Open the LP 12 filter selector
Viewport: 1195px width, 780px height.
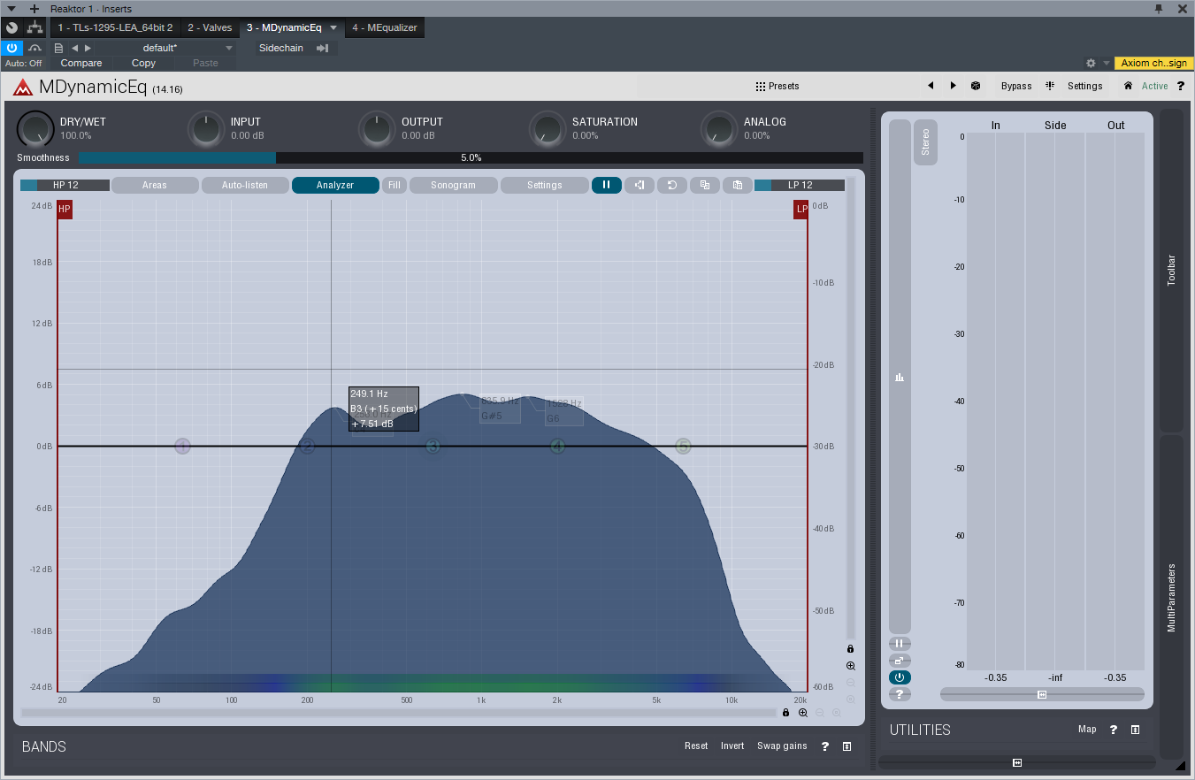tap(800, 185)
